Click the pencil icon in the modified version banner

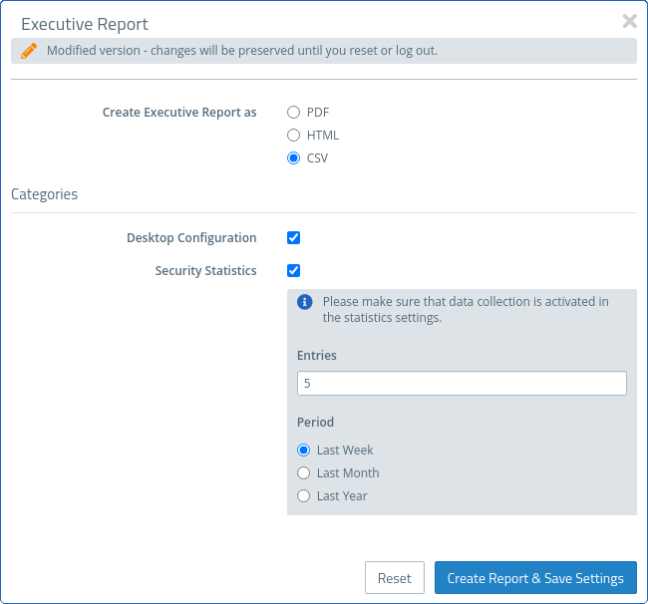(29, 51)
